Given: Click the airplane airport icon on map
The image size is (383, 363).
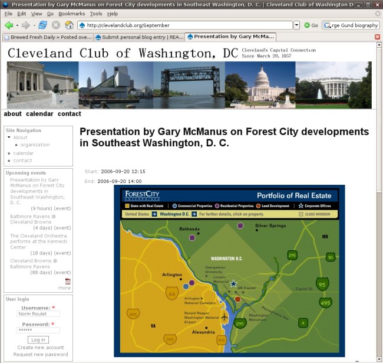Looking at the screenshot, I should [224, 318].
